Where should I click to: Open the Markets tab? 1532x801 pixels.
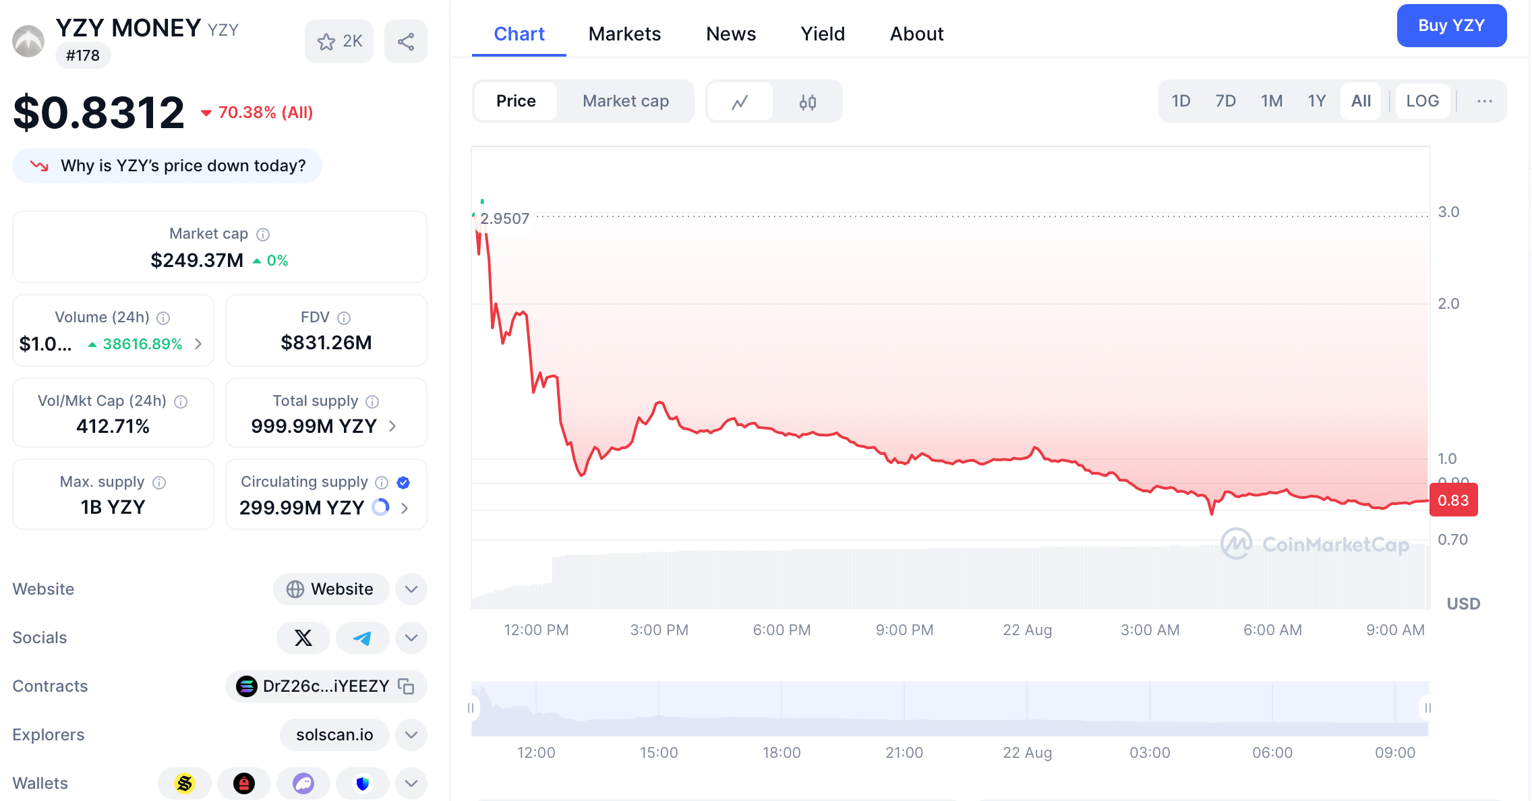click(x=624, y=34)
